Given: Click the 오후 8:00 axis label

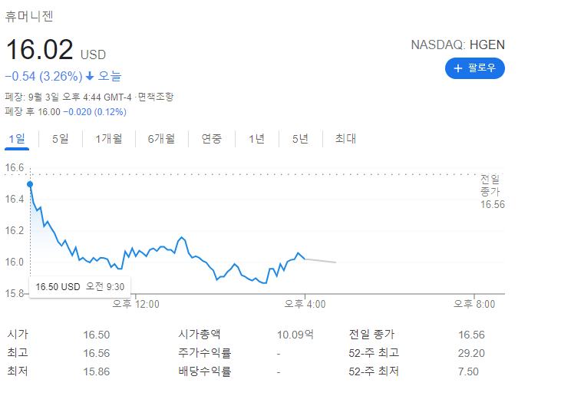Looking at the screenshot, I should [x=474, y=304].
